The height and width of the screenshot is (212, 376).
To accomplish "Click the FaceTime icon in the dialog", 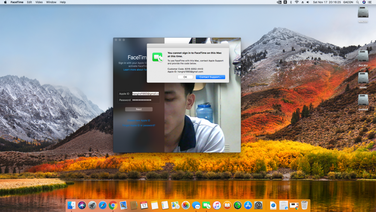I will (x=157, y=57).
